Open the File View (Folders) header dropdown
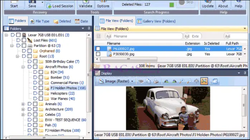 [x=245, y=29]
